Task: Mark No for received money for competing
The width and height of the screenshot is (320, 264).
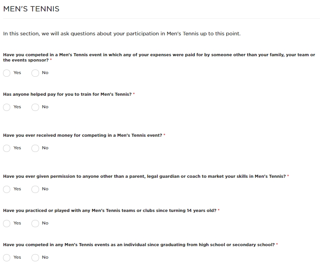Action: 35,148
